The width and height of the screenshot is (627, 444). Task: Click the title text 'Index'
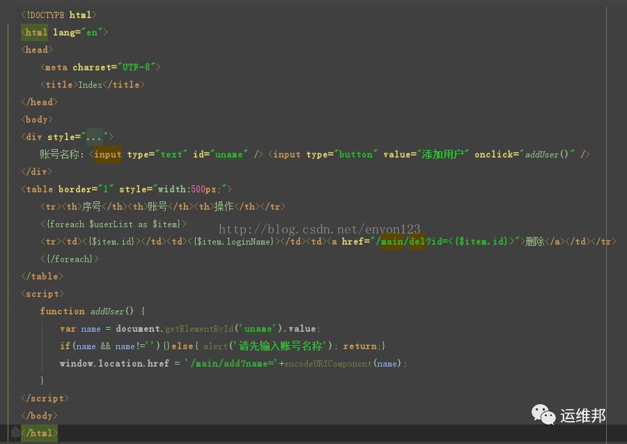click(90, 85)
